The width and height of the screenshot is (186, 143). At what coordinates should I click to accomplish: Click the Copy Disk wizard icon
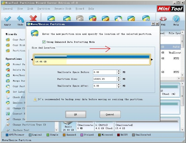click(8, 45)
